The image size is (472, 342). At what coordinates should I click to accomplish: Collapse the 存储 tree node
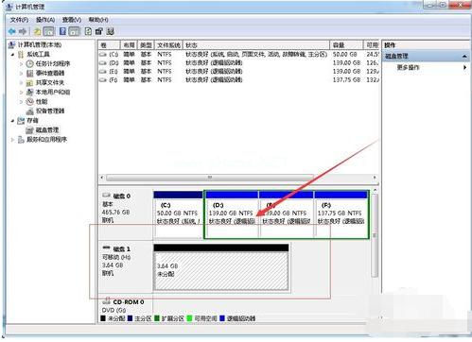tap(12, 121)
